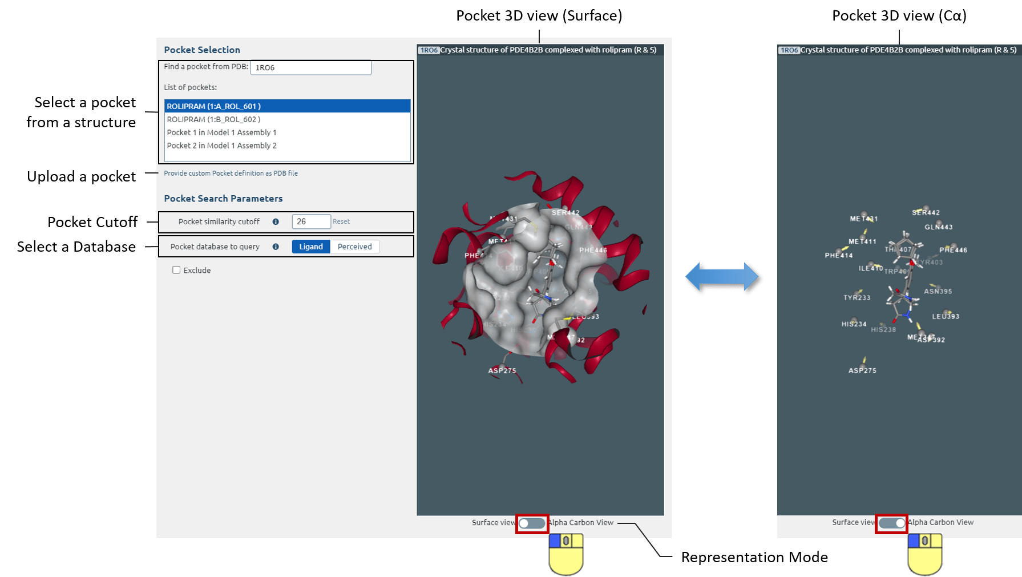This screenshot has height=577, width=1022.
Task: Click the 1RO6 badge on left viewer
Action: (x=429, y=50)
